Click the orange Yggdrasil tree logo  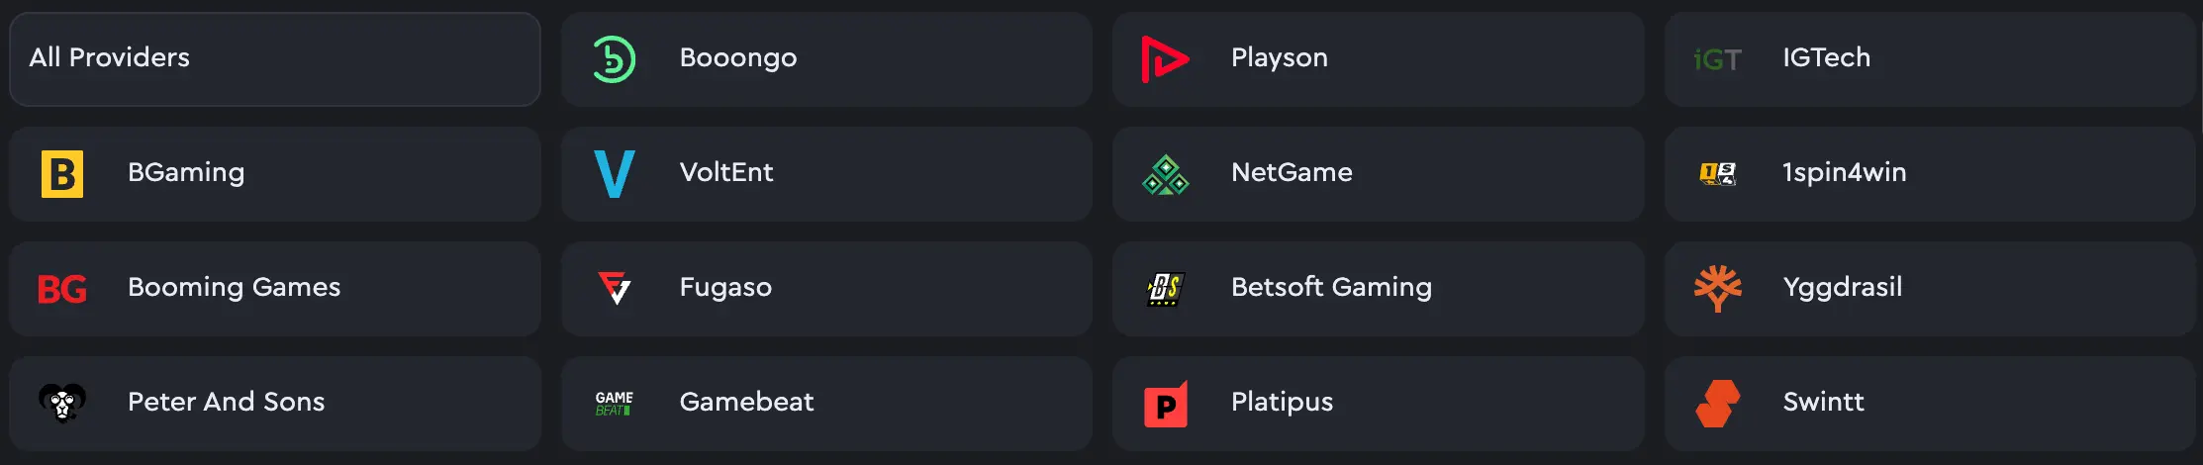coord(1717,289)
